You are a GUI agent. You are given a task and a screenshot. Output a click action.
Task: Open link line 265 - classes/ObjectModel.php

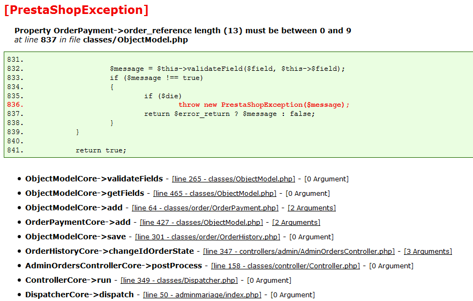[234, 179]
